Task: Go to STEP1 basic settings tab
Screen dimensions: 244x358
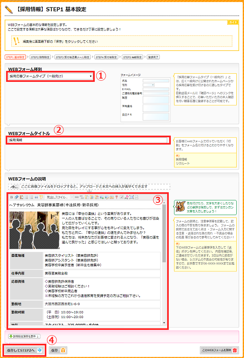Action: [x=15, y=57]
